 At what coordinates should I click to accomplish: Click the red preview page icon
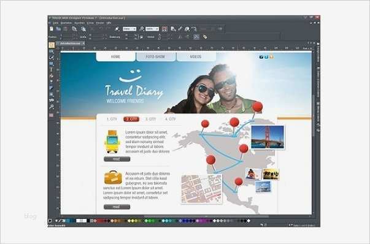click(x=164, y=29)
